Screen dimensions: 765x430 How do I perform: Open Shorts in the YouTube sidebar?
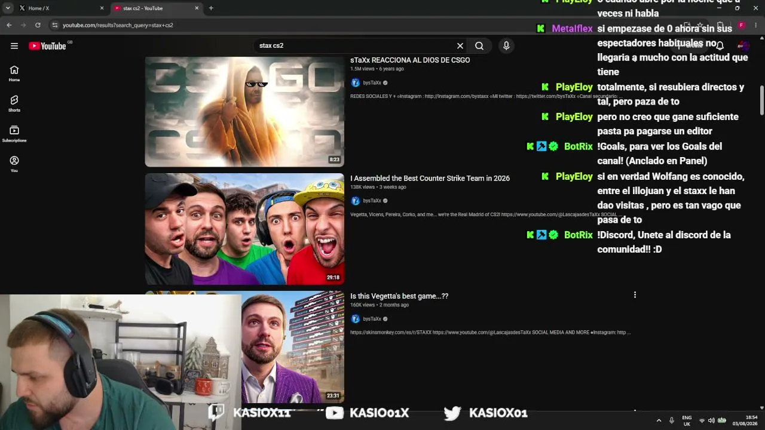click(x=14, y=104)
